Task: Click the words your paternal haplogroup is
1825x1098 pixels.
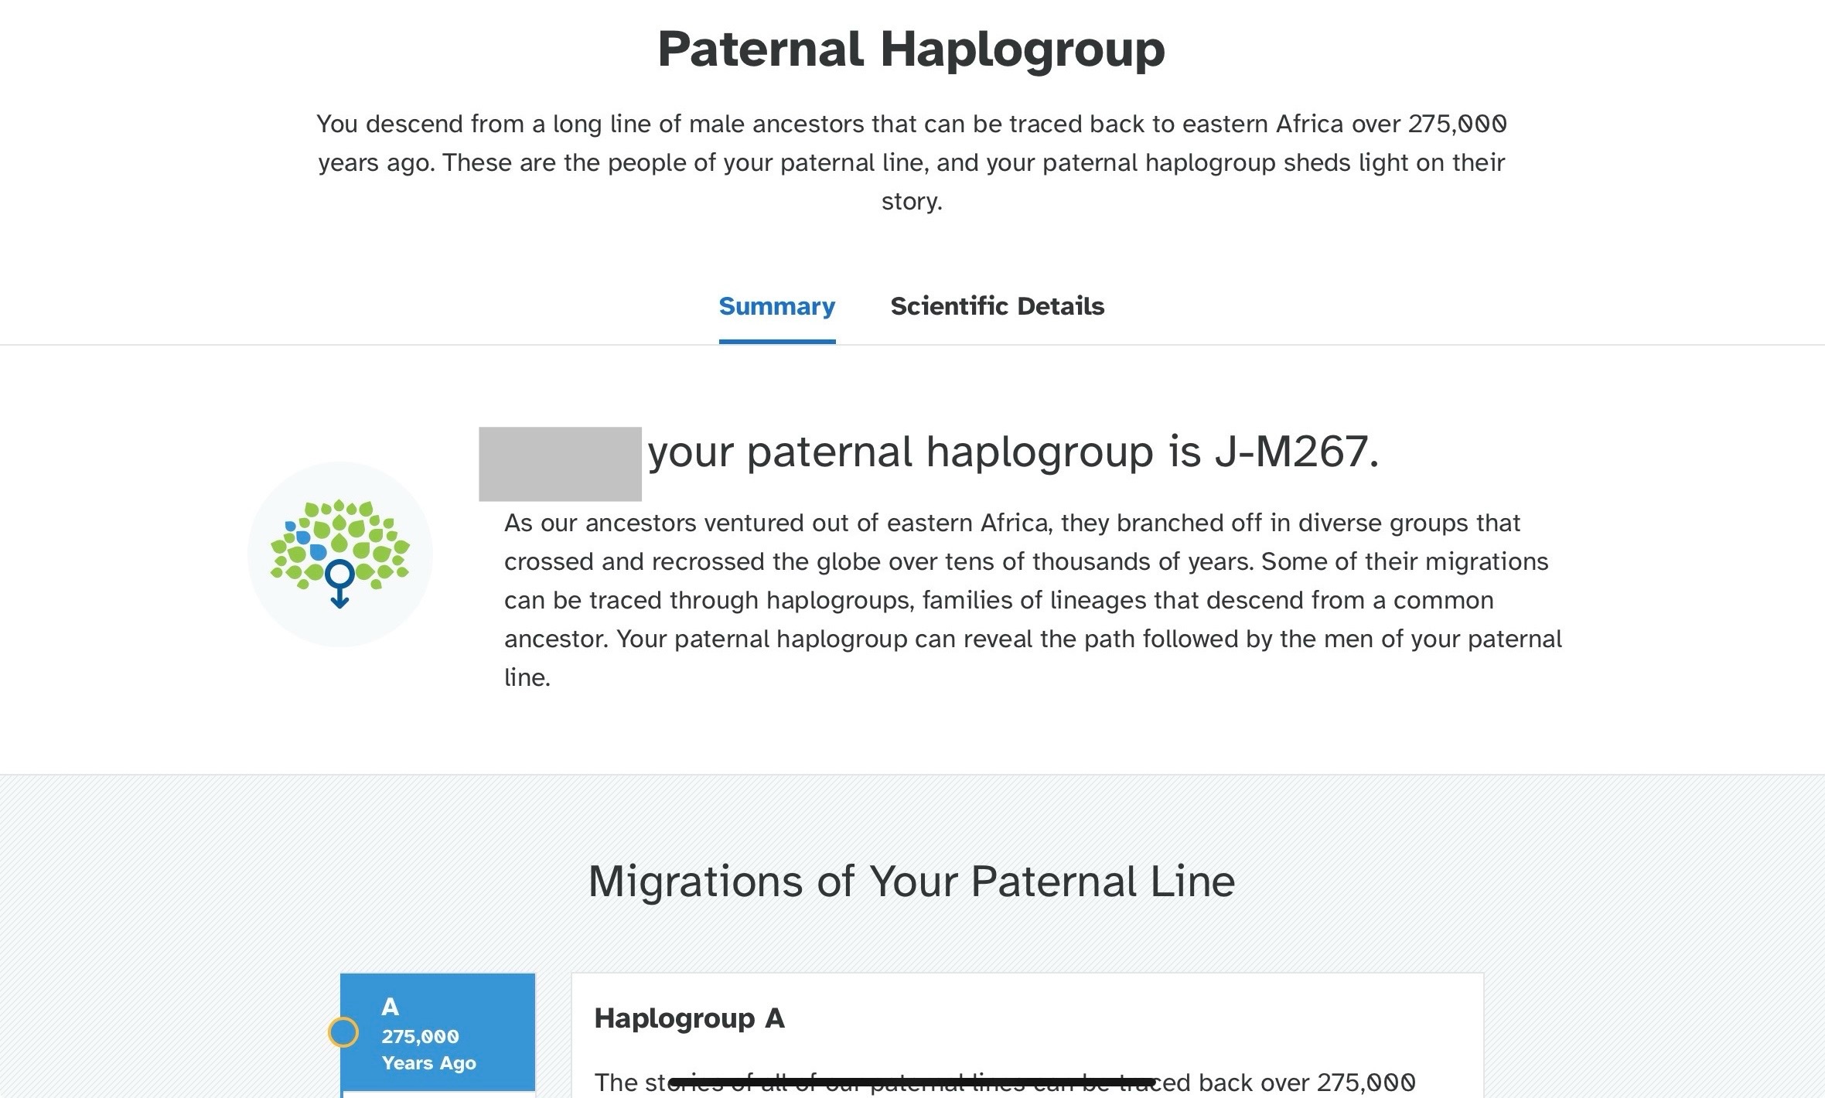Action: click(x=925, y=452)
